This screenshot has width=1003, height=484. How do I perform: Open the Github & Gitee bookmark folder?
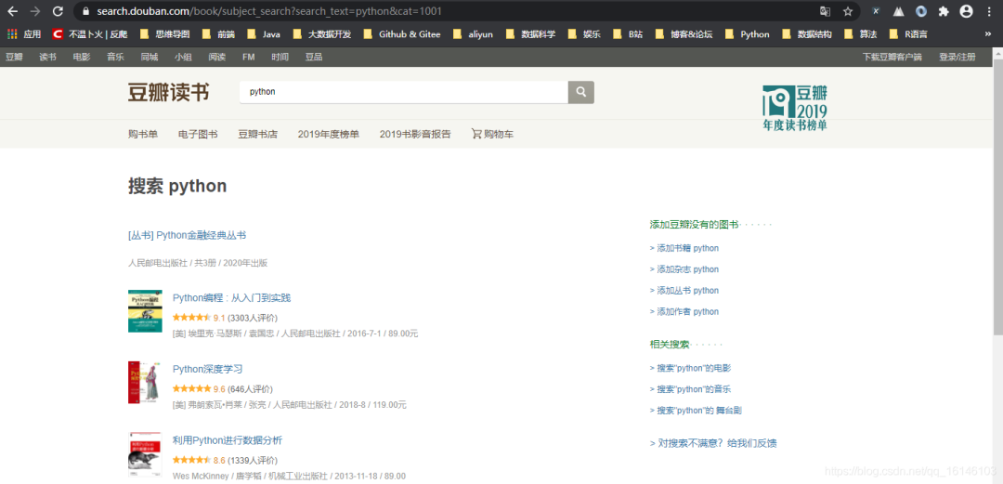[402, 34]
